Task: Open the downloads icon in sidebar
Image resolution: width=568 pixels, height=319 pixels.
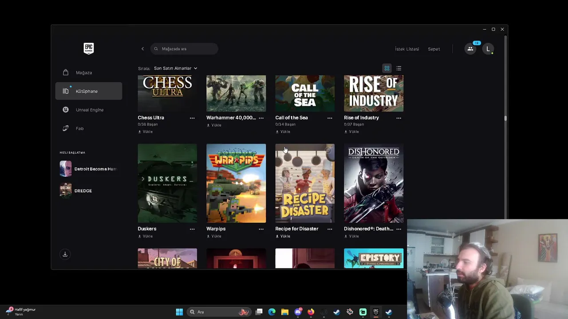Action: [65, 254]
